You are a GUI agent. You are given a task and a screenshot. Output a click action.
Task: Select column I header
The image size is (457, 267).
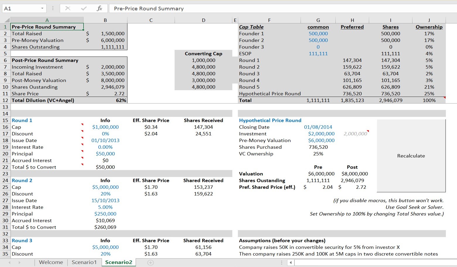[x=391, y=20]
